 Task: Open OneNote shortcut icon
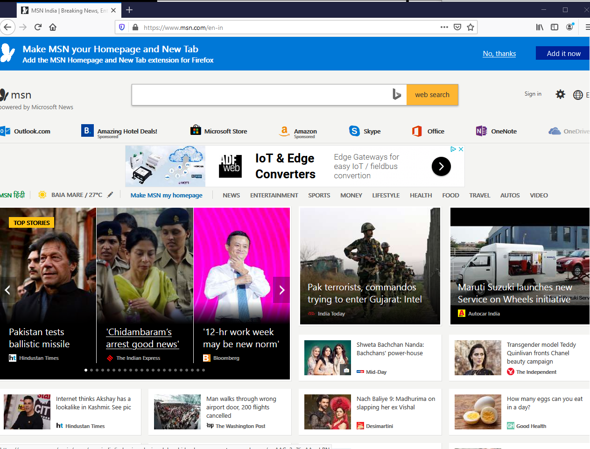click(x=481, y=131)
